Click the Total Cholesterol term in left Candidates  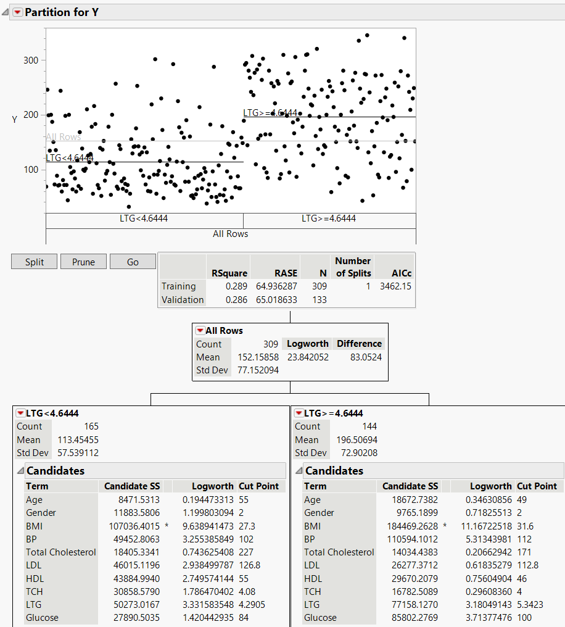(x=60, y=552)
